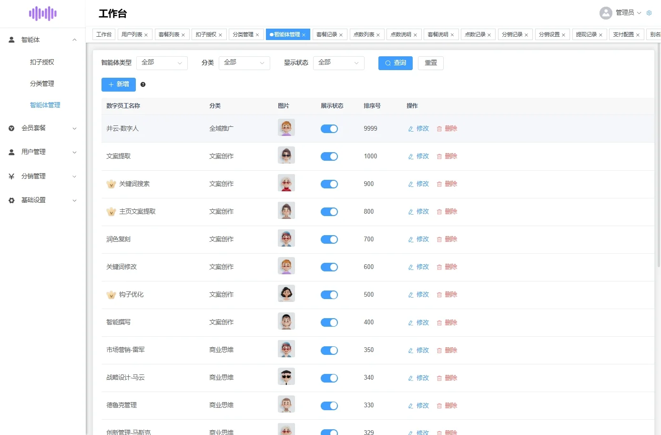Close the 点数说明 tab
This screenshot has width=661, height=435.
click(415, 35)
